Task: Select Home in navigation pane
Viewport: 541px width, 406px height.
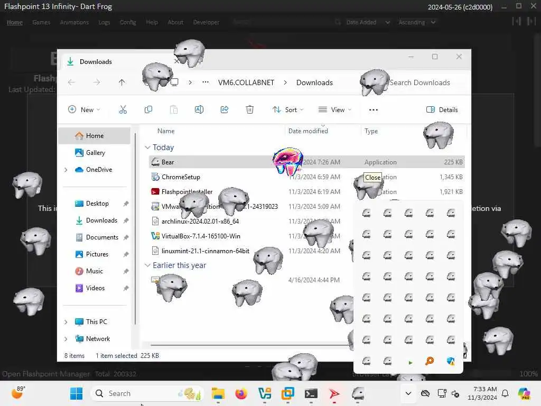Action: click(95, 136)
